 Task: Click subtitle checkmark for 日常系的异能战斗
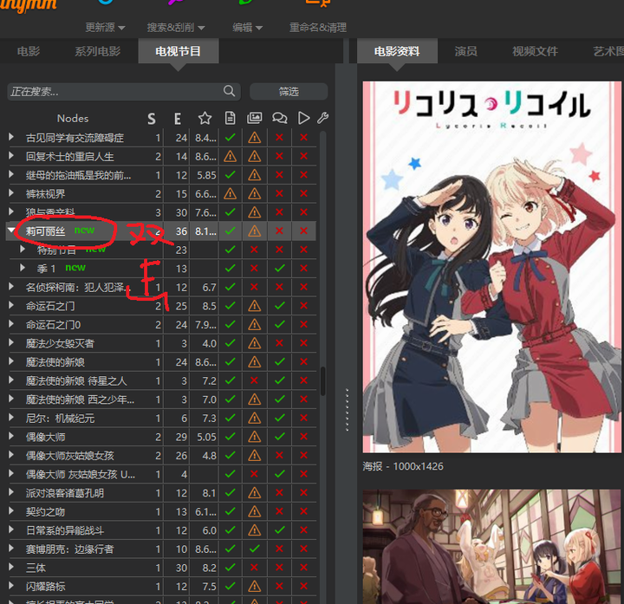279,530
